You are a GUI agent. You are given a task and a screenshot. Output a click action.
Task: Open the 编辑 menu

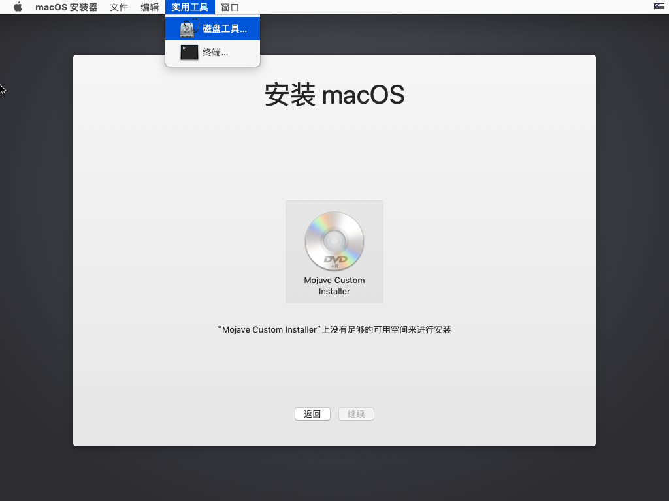150,7
